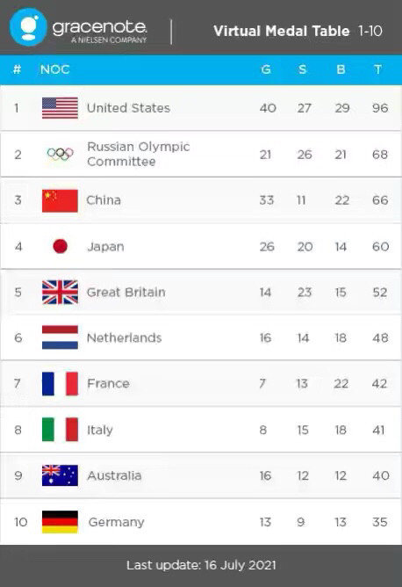This screenshot has width=402, height=587.
Task: Click the NOC column header
Action: 55,69
